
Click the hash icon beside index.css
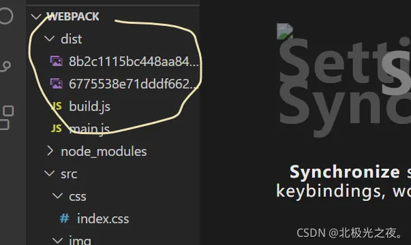(x=65, y=218)
